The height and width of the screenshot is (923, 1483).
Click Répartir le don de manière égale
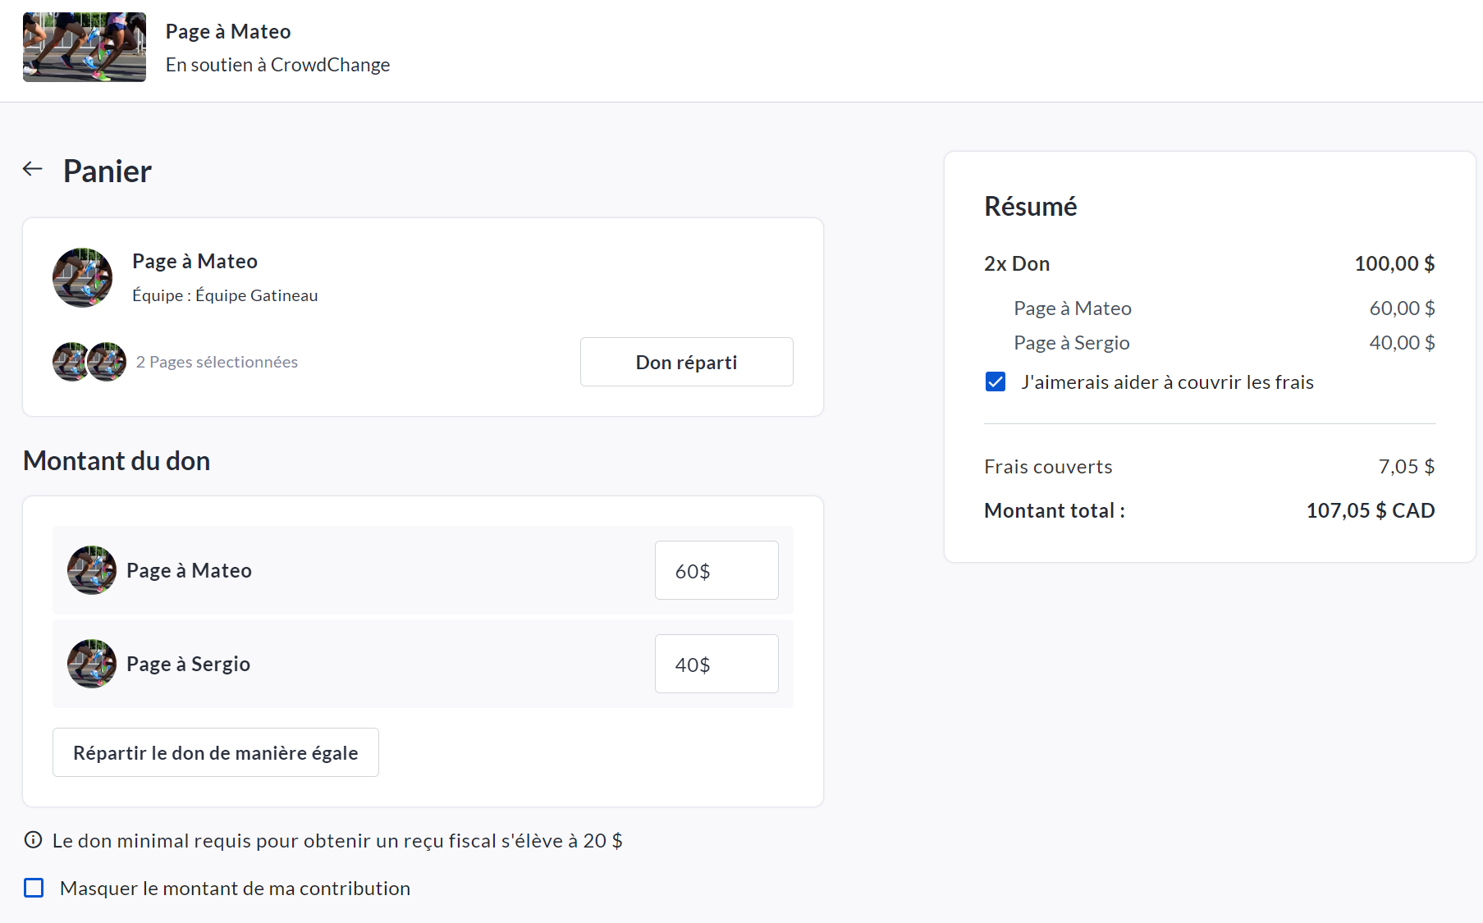tap(216, 752)
